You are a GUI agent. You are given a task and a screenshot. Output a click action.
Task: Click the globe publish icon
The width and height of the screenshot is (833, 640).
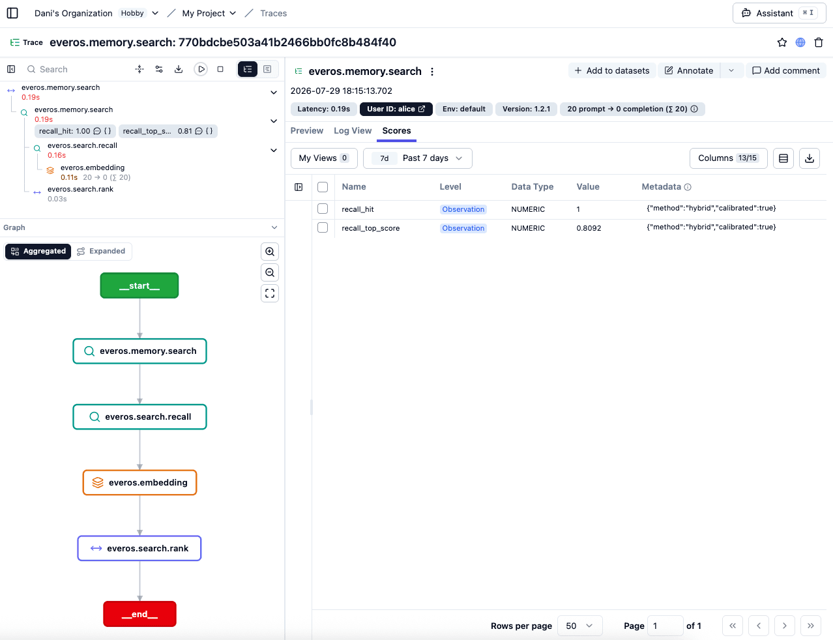pyautogui.click(x=800, y=42)
